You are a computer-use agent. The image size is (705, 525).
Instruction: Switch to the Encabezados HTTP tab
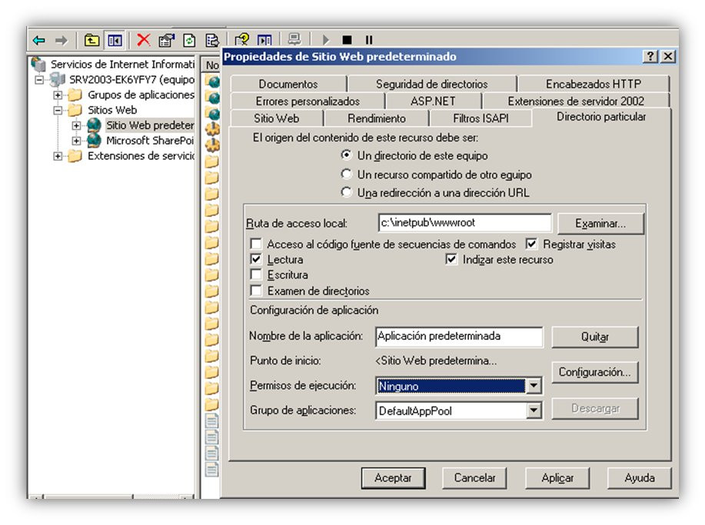pyautogui.click(x=594, y=84)
